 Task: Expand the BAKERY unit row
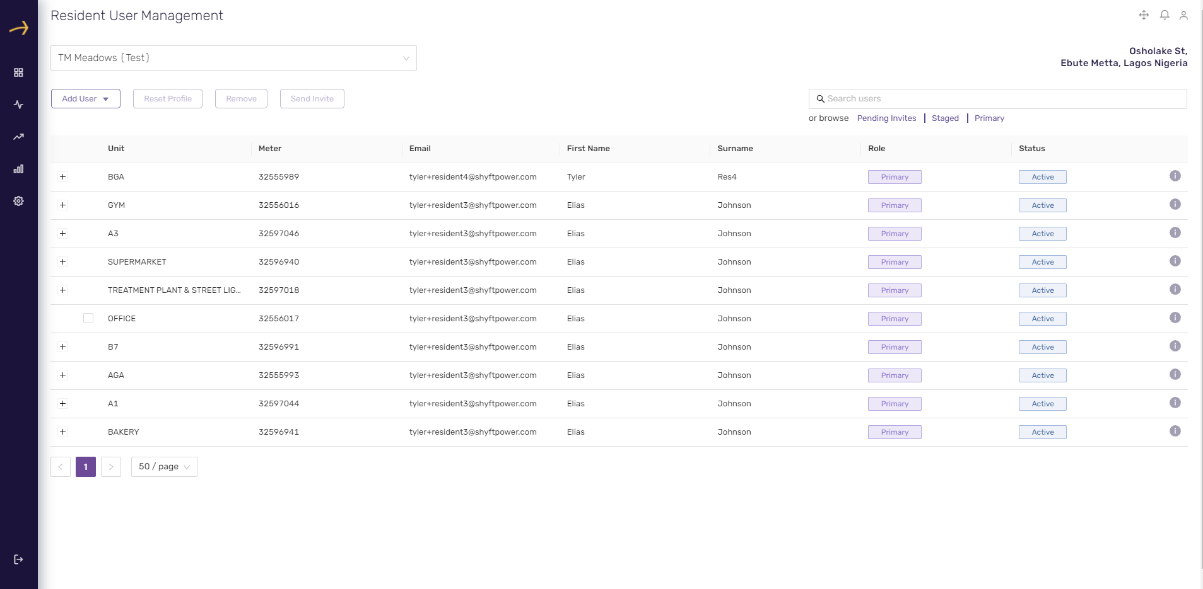click(x=62, y=432)
